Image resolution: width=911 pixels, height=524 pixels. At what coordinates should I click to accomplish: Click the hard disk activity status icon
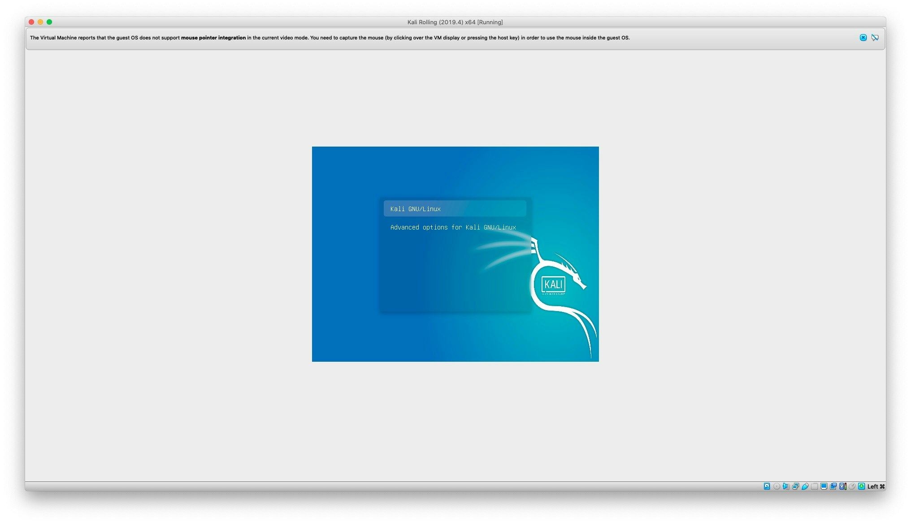click(x=767, y=486)
